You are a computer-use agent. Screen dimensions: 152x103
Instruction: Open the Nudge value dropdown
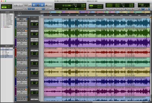(x=102, y=7)
